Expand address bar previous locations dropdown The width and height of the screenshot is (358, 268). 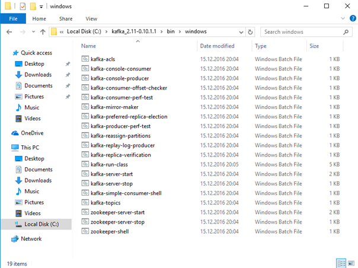click(241, 32)
